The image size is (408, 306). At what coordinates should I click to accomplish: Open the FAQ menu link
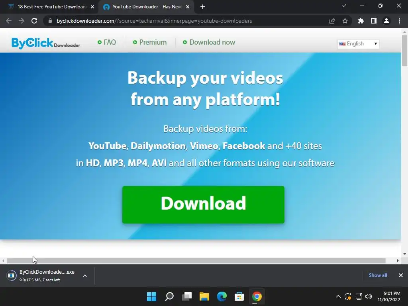[x=107, y=42]
